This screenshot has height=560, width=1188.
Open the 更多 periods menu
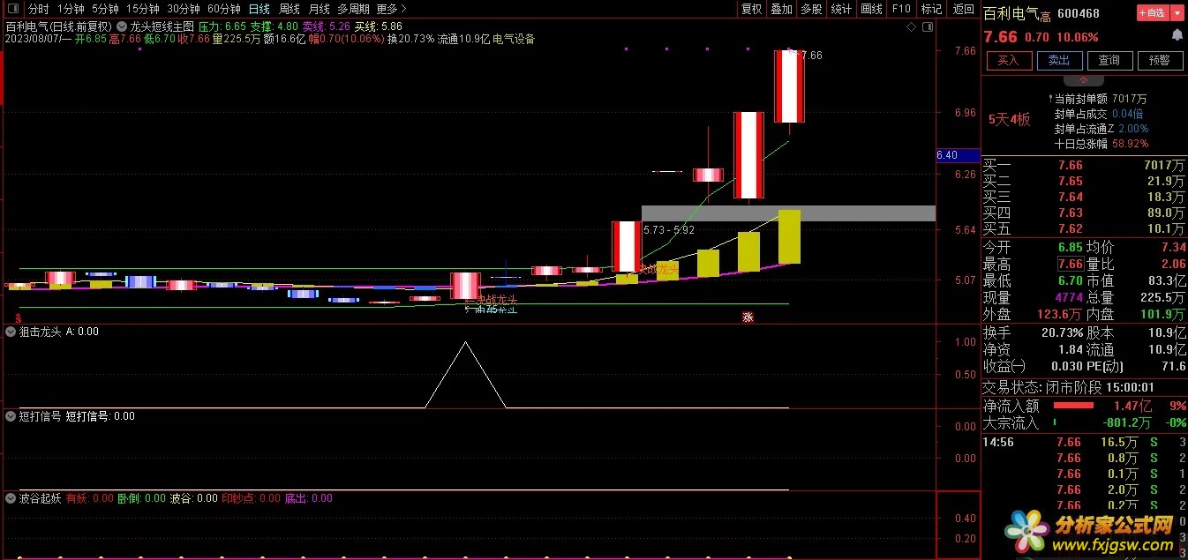pos(391,9)
